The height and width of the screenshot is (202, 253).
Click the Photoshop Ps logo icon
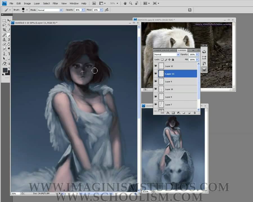[x=4, y=3]
